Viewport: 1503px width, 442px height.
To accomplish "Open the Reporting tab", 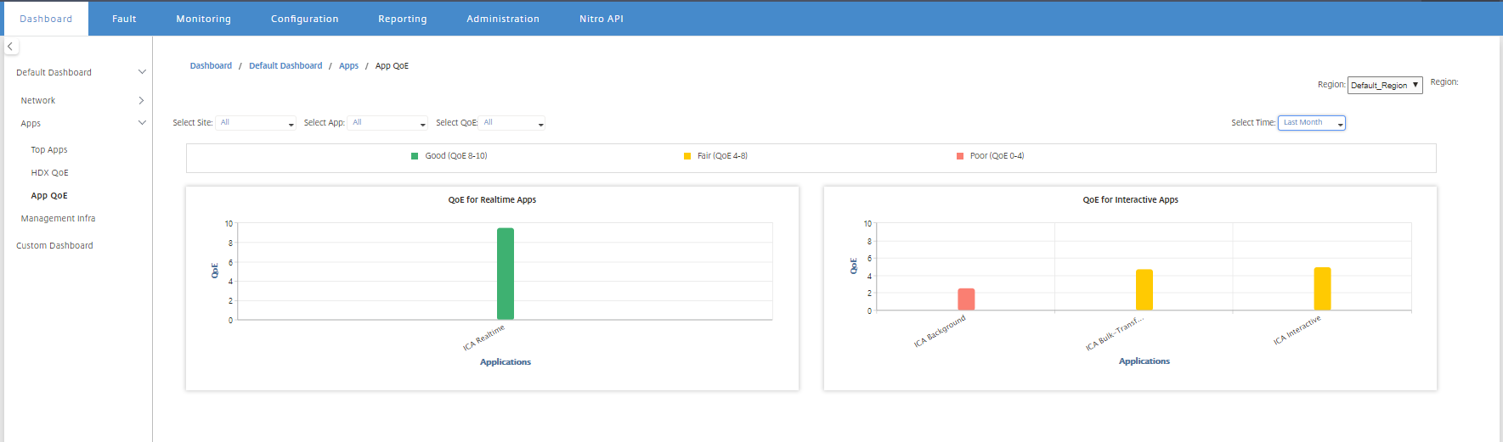I will (403, 19).
